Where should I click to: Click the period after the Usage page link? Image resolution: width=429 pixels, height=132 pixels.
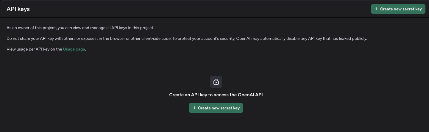click(x=86, y=49)
